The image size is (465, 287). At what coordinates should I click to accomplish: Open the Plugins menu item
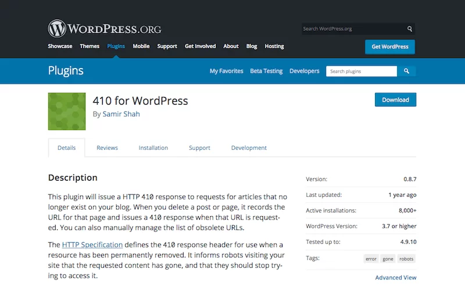(x=116, y=46)
